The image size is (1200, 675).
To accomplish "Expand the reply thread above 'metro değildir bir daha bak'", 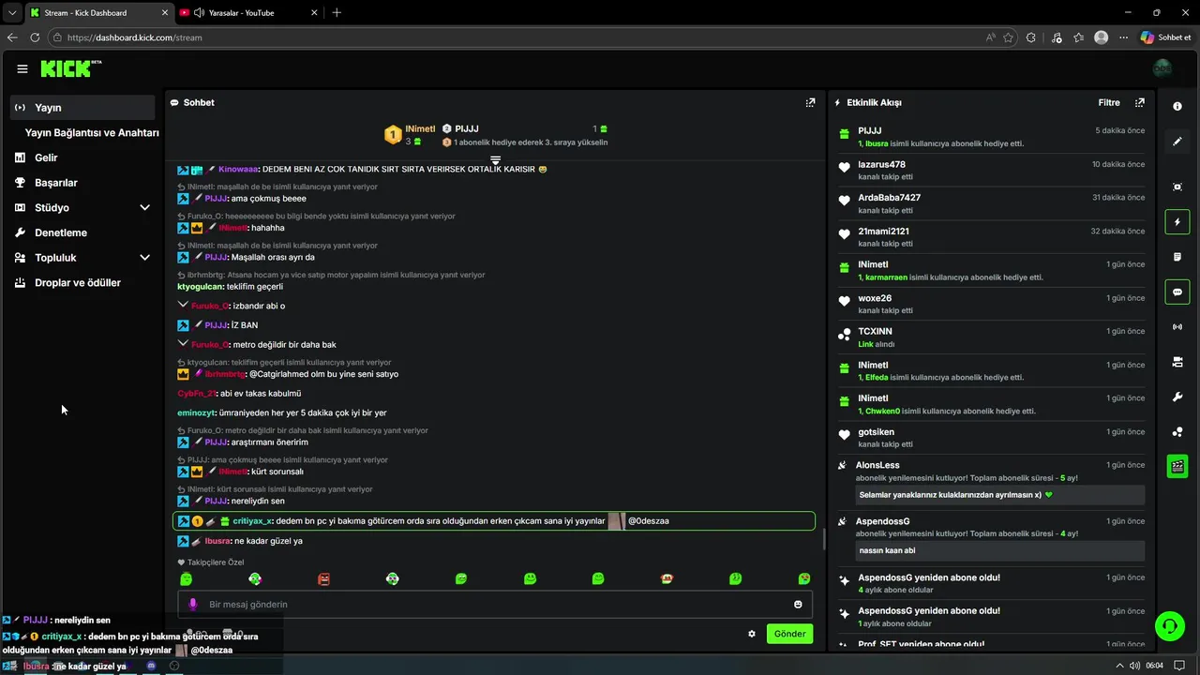I will 183,343.
